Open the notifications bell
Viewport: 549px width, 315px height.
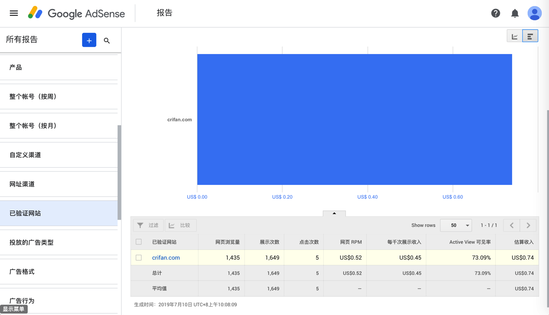pyautogui.click(x=515, y=13)
